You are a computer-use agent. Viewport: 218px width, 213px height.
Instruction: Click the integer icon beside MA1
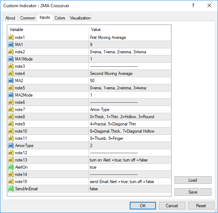(x=11, y=45)
